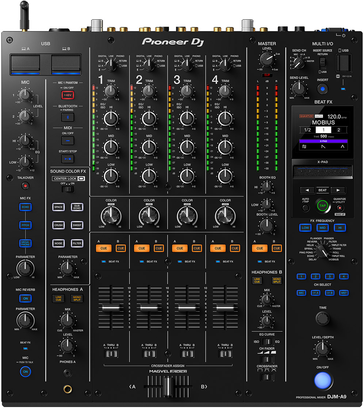Image resolution: width=364 pixels, height=410 pixels.
Task: Click channel 1 CUE A button
Action: tap(104, 248)
